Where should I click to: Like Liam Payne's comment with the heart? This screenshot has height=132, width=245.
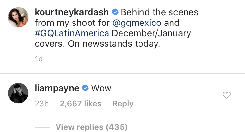tap(226, 95)
